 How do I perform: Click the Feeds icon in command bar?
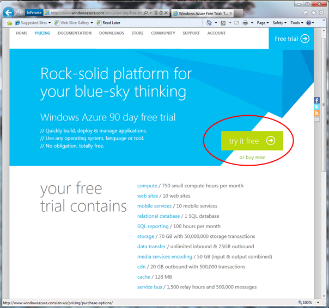[x=223, y=23]
